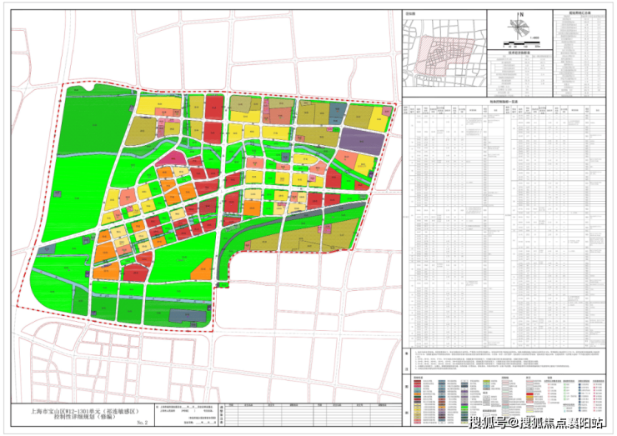The width and height of the screenshot is (617, 436).
Task: Open the location inset map thumbnail
Action: pyautogui.click(x=444, y=53)
